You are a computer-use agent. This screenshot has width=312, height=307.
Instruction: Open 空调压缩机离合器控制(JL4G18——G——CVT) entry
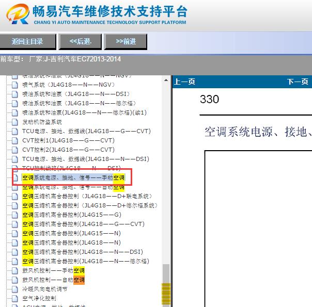pyautogui.click(x=83, y=224)
